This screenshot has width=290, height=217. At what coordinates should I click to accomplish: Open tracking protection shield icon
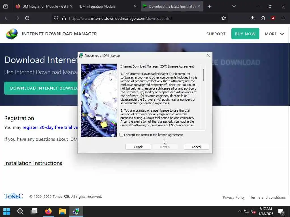click(56, 18)
